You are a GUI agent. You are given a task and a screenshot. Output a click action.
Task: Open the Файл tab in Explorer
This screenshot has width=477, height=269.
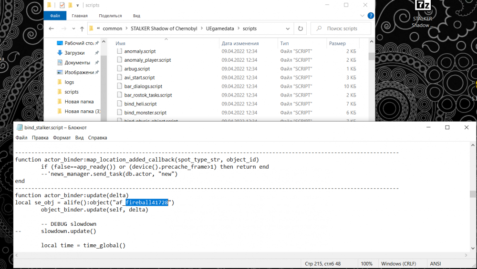click(x=54, y=16)
